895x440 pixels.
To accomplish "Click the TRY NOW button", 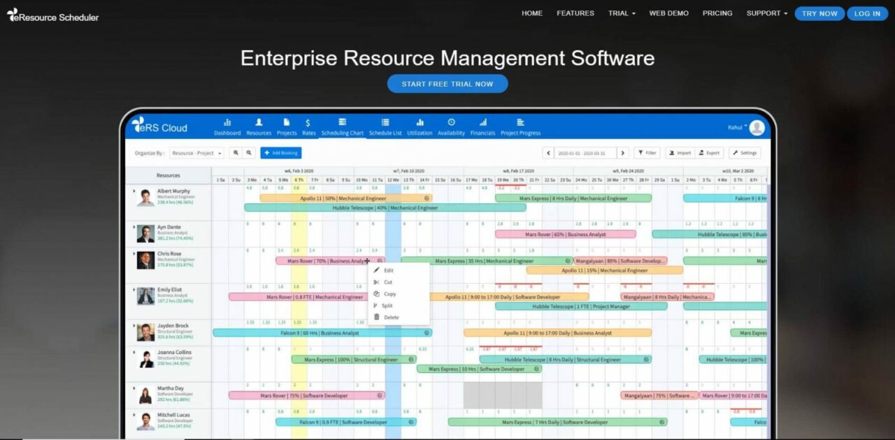I will click(x=819, y=13).
